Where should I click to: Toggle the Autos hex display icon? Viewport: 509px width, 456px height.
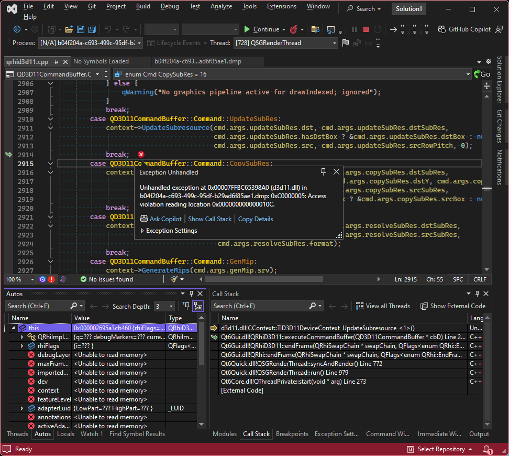[x=198, y=306]
